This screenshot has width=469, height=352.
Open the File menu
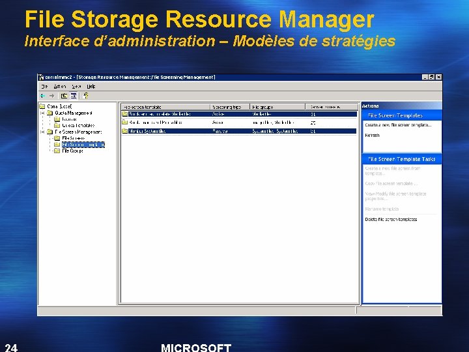tap(44, 87)
